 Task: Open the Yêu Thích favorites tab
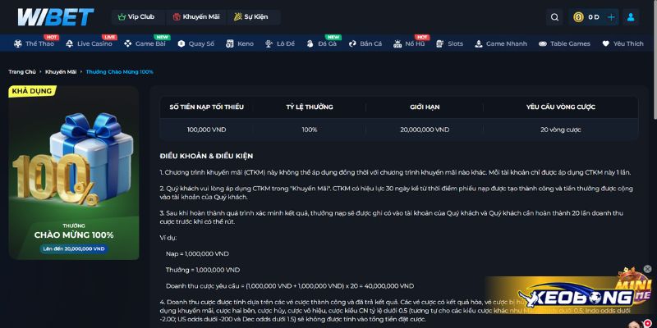623,43
